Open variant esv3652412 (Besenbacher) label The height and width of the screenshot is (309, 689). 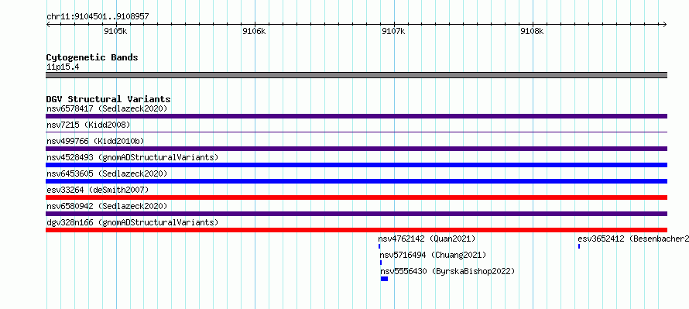pos(633,239)
